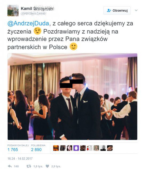Click the reply arrow icon
The image size is (147, 169).
[10, 166]
